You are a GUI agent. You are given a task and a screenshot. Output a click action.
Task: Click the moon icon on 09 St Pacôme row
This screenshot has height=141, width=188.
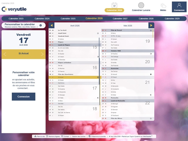[x=151, y=54]
